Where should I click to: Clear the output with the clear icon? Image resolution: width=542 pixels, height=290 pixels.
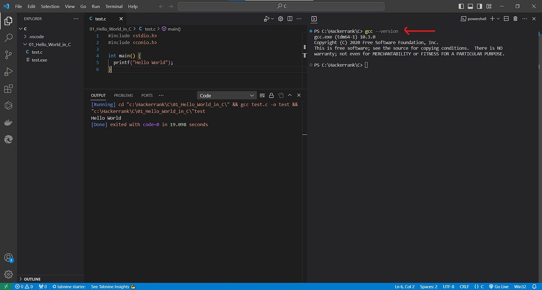pyautogui.click(x=262, y=95)
